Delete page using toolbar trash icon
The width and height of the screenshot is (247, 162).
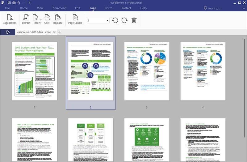pyautogui.click(x=134, y=20)
